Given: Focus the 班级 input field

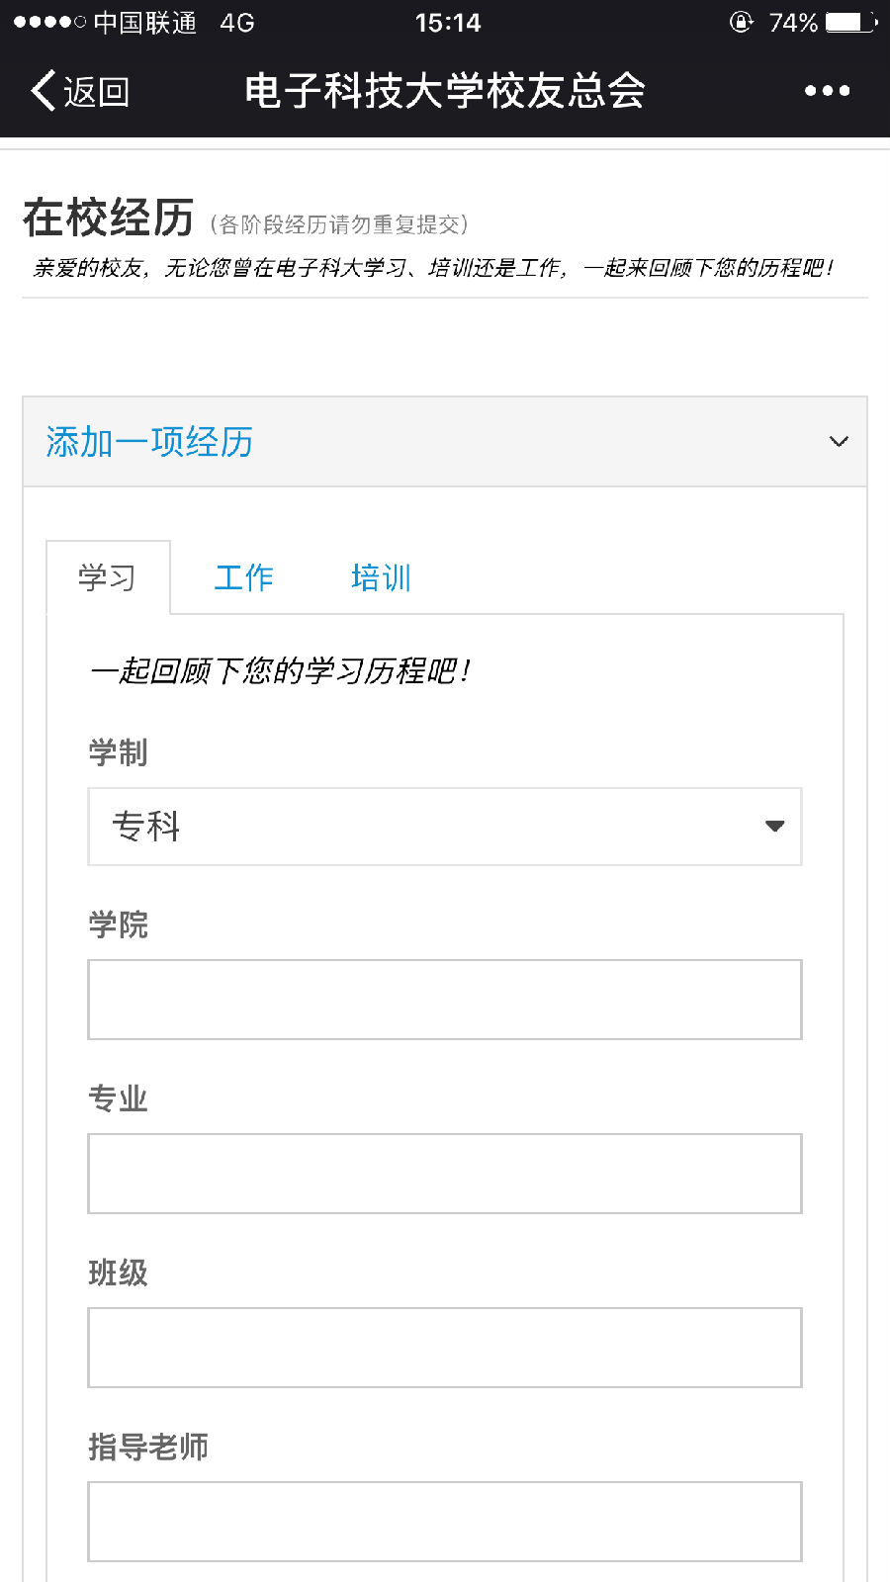Looking at the screenshot, I should click(x=445, y=1348).
